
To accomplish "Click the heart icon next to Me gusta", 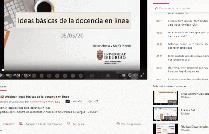I will click(x=68, y=124).
